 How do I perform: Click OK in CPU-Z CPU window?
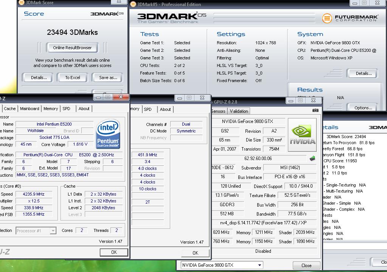pos(114,252)
